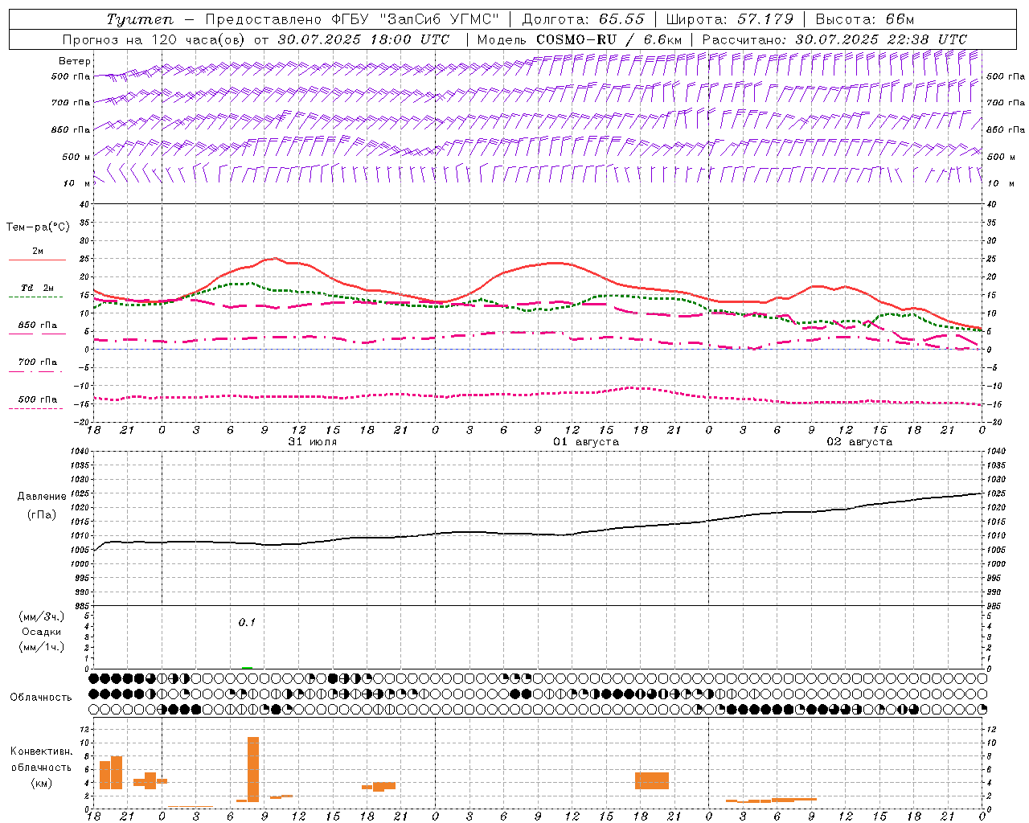The height and width of the screenshot is (823, 1029).
Task: Click the "Конвективн." convective cloud label
Action: [x=42, y=751]
